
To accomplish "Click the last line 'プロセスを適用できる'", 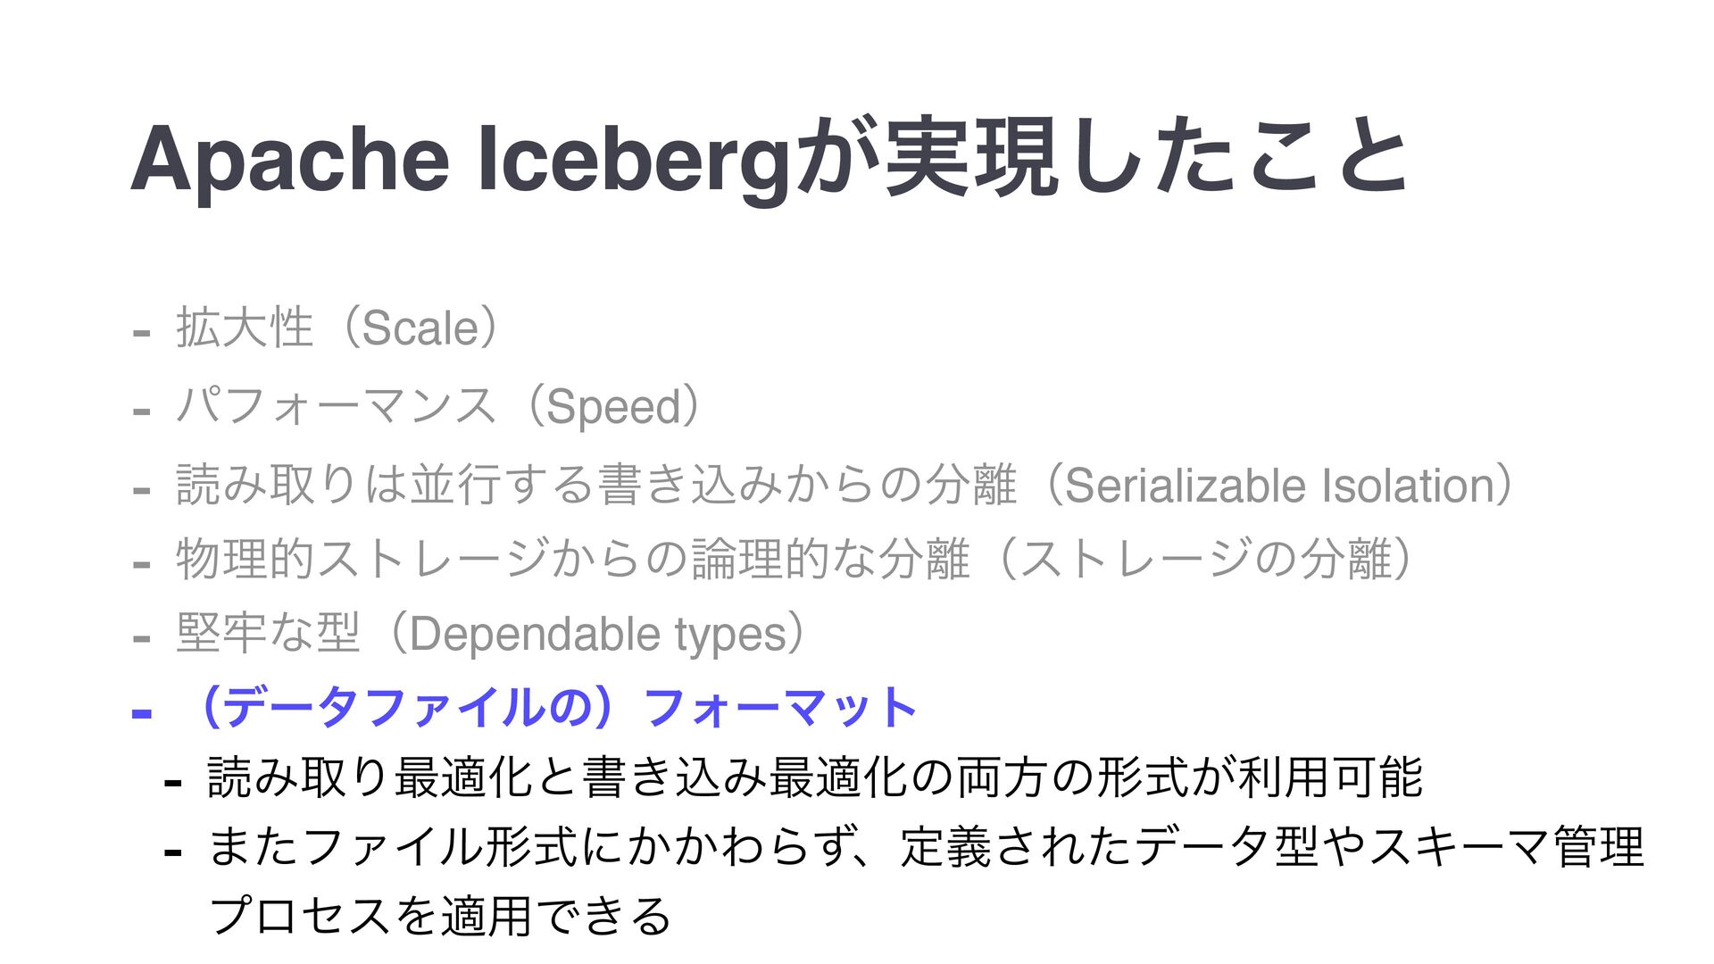I will (439, 916).
